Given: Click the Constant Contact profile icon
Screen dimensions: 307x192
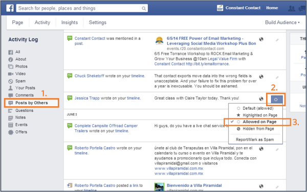Looking at the screenshot, I should click(220, 8).
